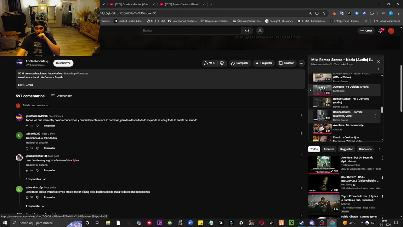Dislike BachataRhythm88's comment

(x=37, y=126)
